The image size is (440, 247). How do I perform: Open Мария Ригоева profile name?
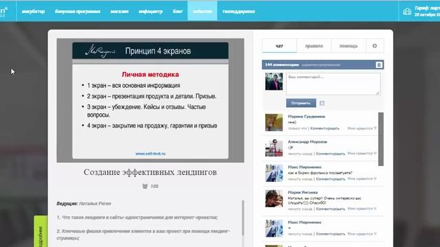pyautogui.click(x=302, y=192)
